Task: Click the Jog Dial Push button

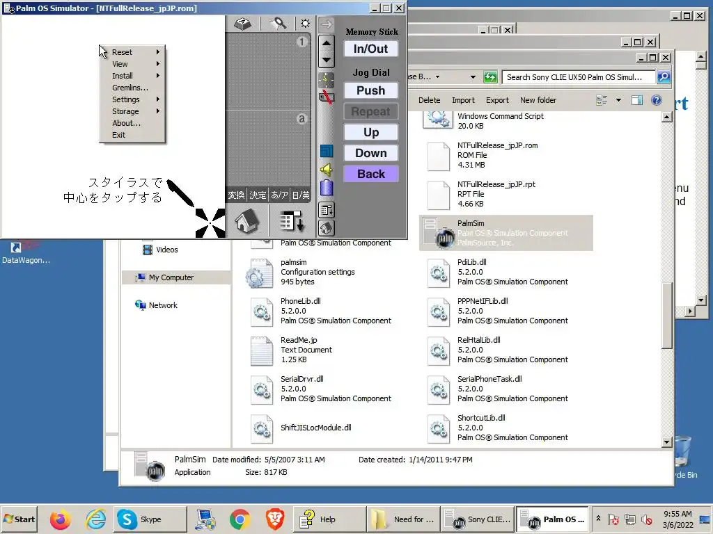Action: pos(370,90)
